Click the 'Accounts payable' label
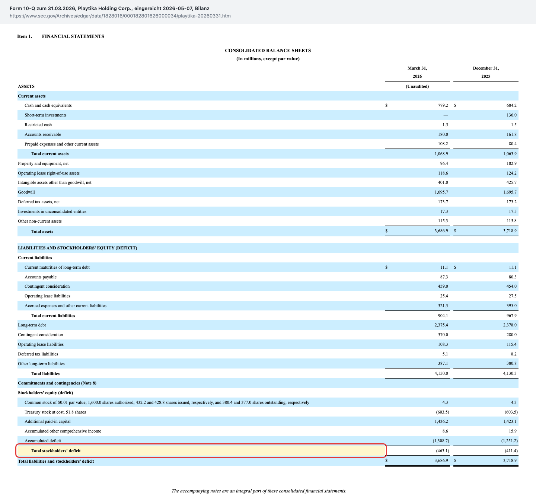536x504 pixels. pyautogui.click(x=41, y=277)
